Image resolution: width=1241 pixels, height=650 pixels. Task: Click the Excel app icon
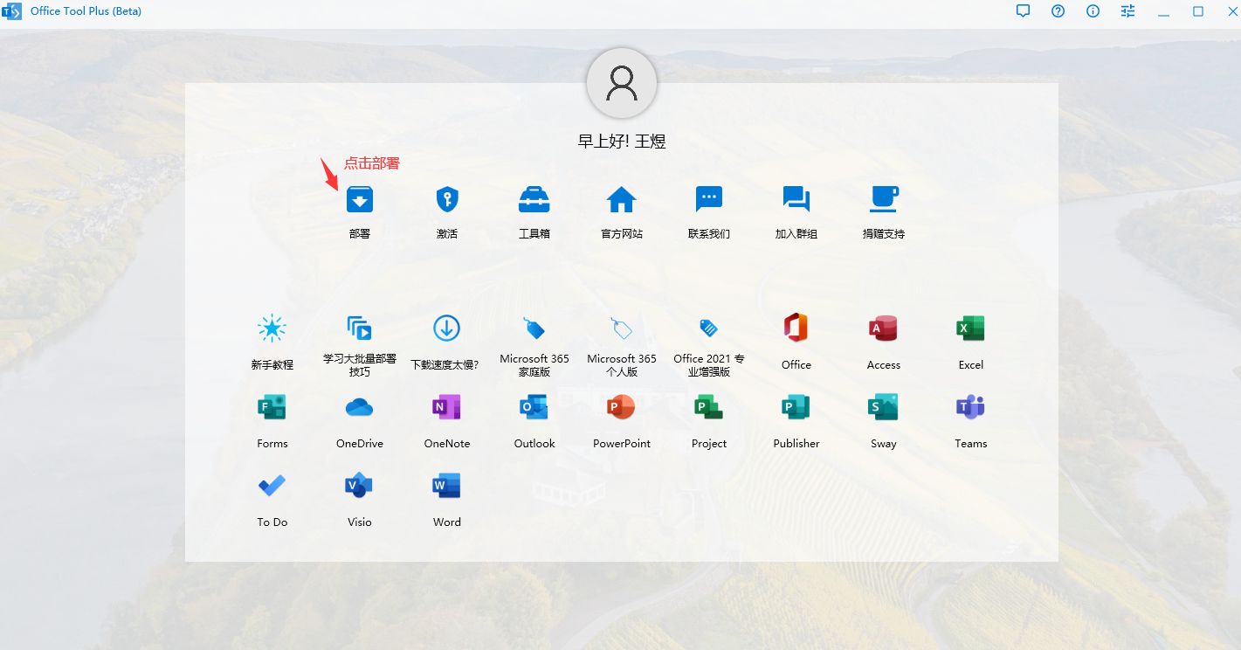[x=971, y=328]
